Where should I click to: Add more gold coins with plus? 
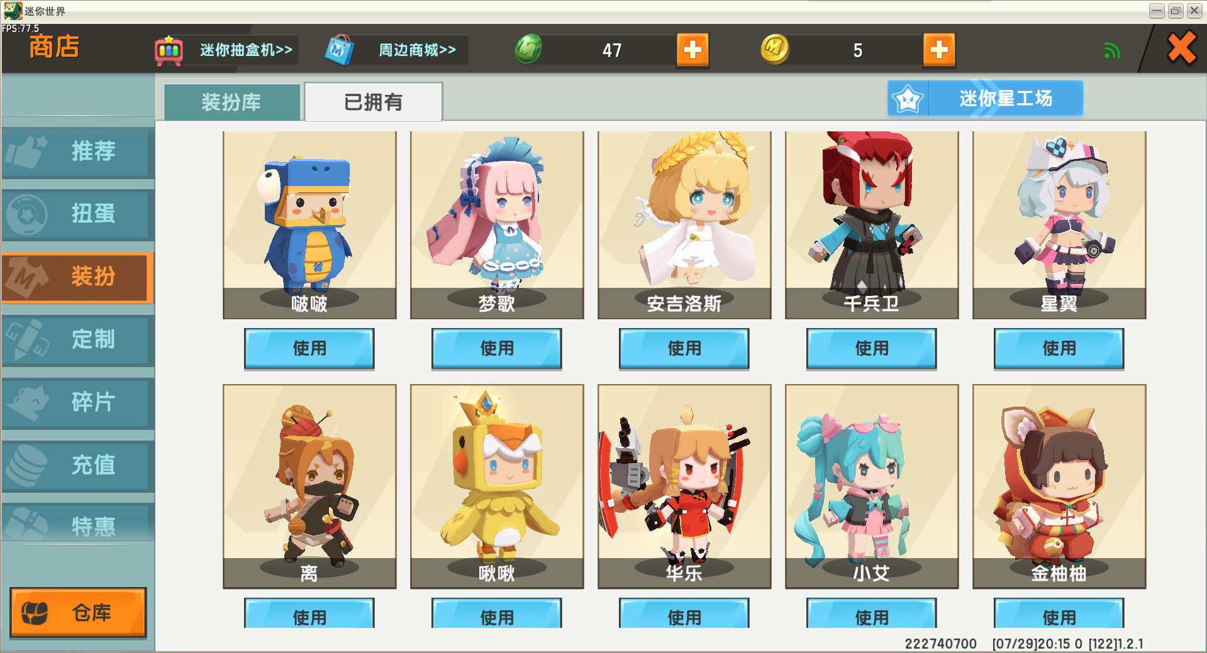(939, 50)
